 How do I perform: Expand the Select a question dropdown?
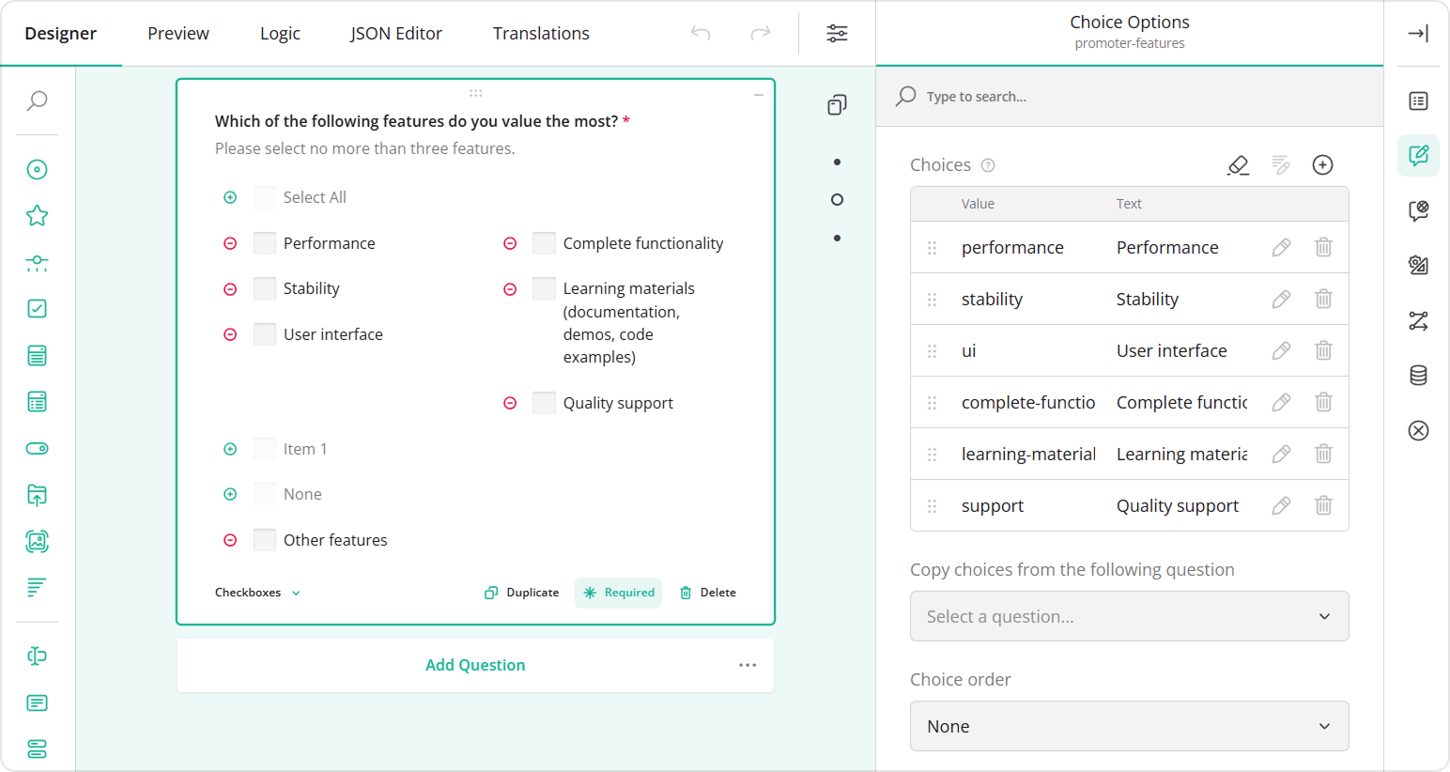tap(1130, 616)
